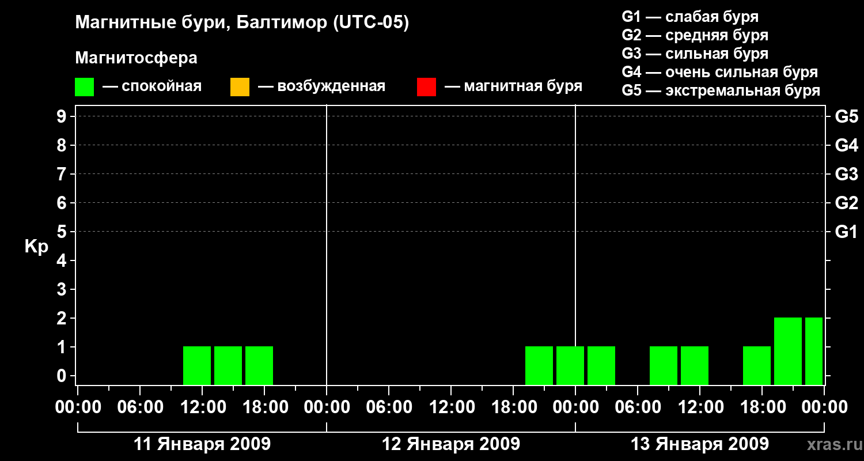
Task: Click the Kp axis value 8
Action: (62, 145)
